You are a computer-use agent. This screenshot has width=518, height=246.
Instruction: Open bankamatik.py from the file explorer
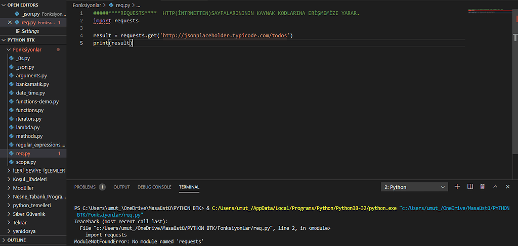[x=32, y=84]
